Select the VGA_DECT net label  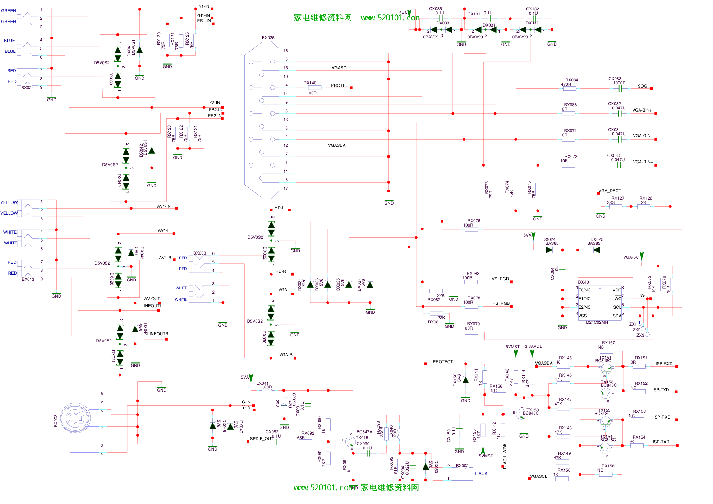point(609,191)
